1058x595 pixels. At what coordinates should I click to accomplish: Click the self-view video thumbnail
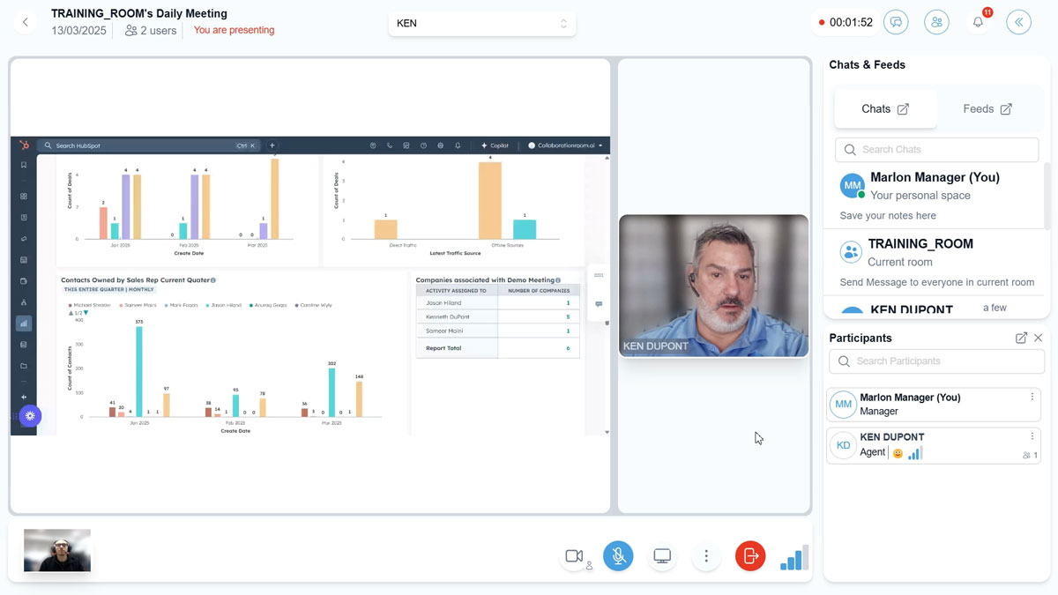pos(57,550)
